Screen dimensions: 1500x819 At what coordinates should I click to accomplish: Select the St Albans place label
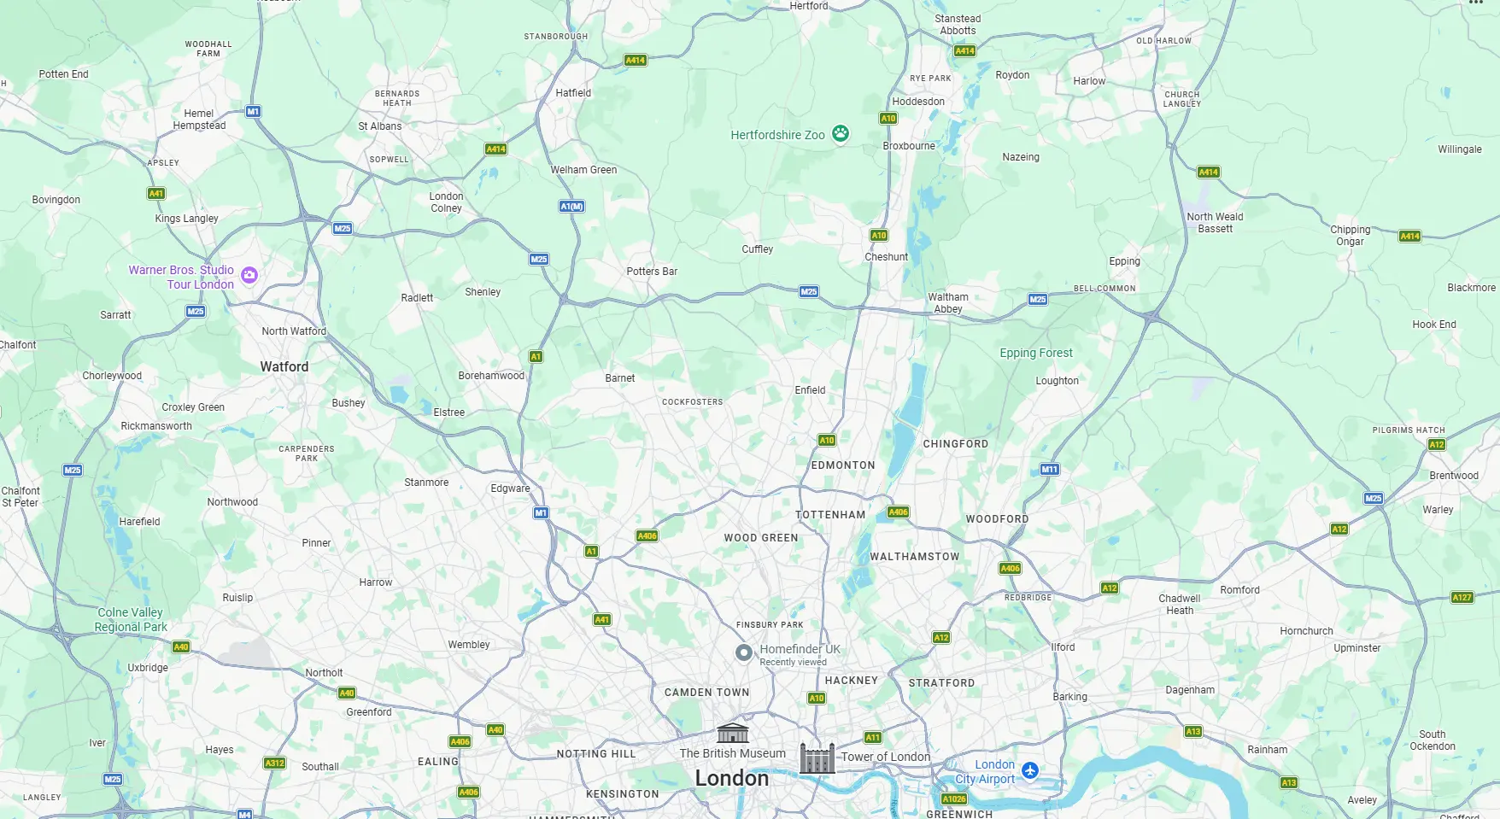pyautogui.click(x=380, y=126)
